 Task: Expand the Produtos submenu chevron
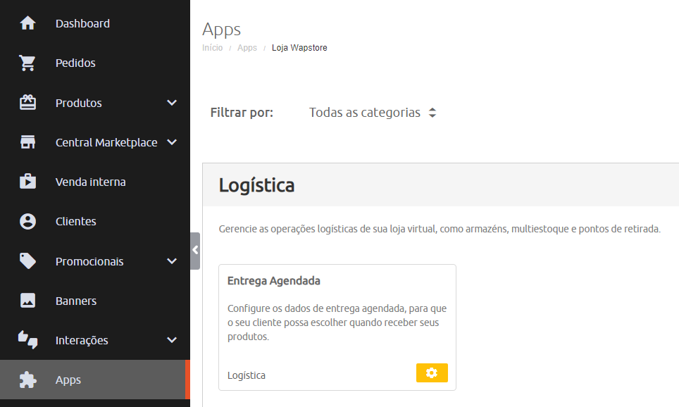172,103
